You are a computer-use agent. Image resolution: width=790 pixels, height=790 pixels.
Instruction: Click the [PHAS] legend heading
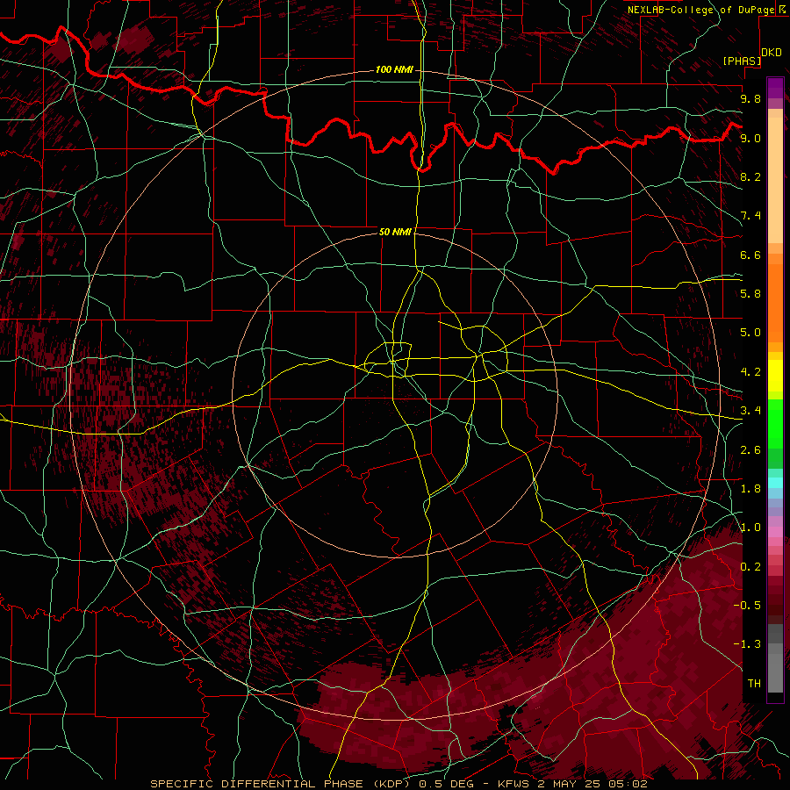tap(742, 61)
